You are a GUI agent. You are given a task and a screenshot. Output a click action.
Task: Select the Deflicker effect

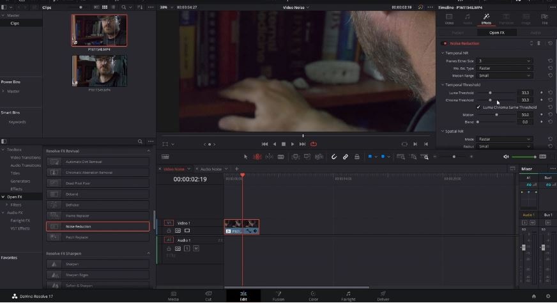[x=98, y=205]
